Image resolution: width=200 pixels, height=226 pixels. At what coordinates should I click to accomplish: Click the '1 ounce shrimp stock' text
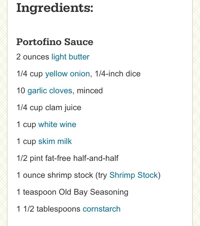55,175
